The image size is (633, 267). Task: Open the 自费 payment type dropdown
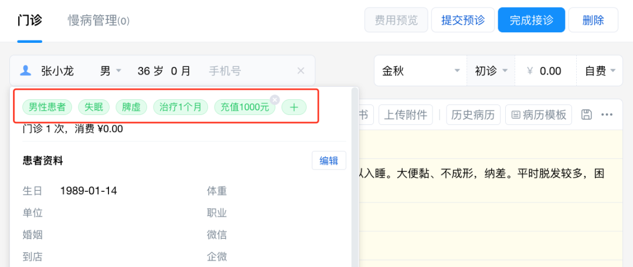[600, 71]
